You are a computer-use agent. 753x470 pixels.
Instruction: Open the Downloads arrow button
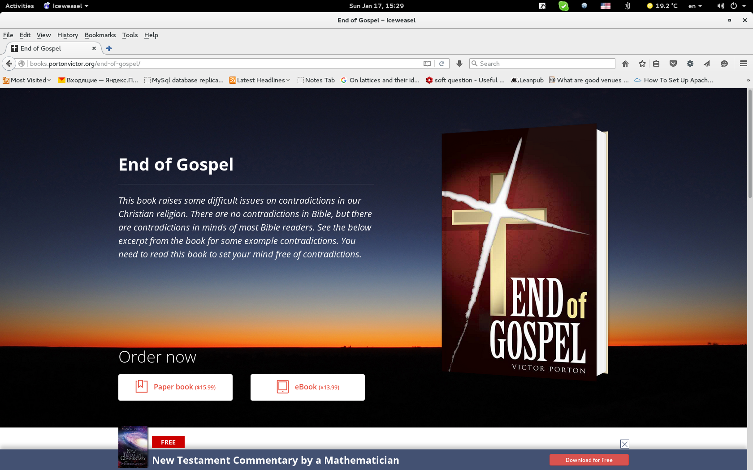(x=459, y=64)
